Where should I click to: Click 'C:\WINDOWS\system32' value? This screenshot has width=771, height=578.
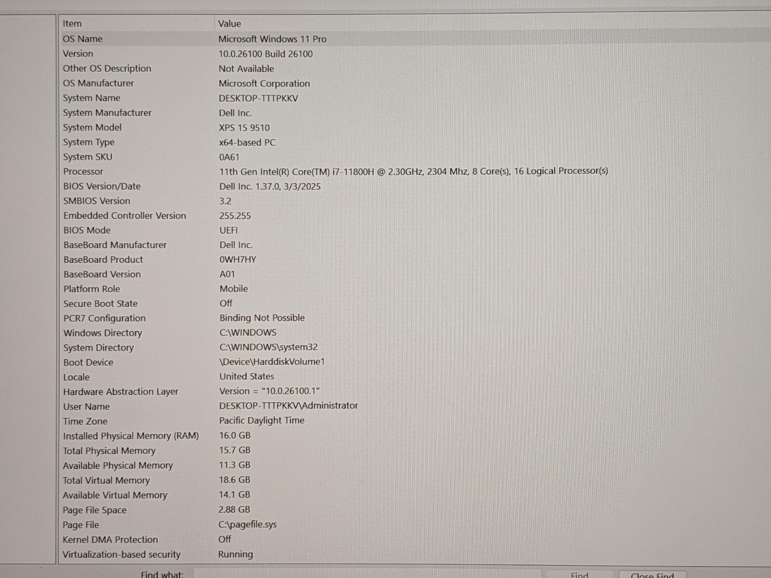[x=268, y=347]
